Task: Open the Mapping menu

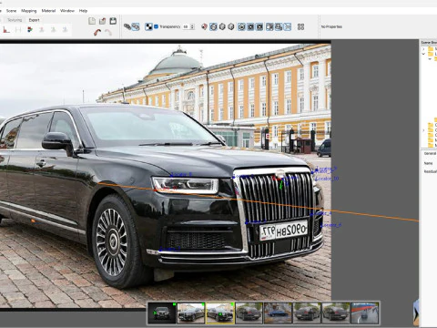Action: (29, 11)
